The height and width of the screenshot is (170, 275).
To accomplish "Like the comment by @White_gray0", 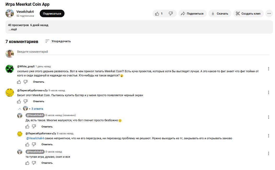I will [x=19, y=82].
